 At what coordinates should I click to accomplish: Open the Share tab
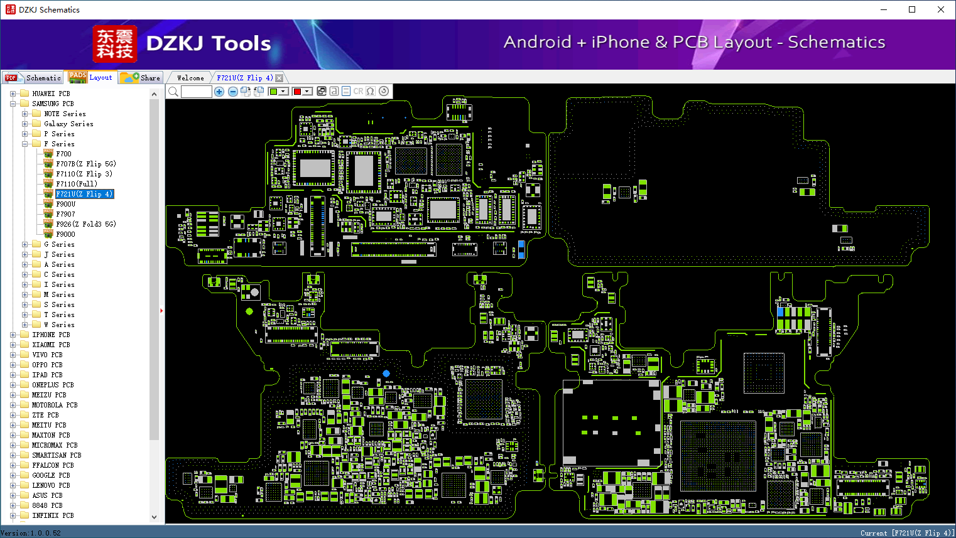[141, 78]
